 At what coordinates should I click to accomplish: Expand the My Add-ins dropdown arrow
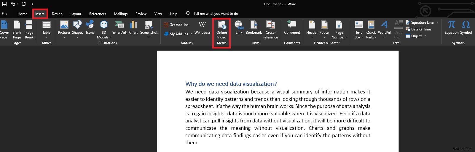tap(192, 34)
